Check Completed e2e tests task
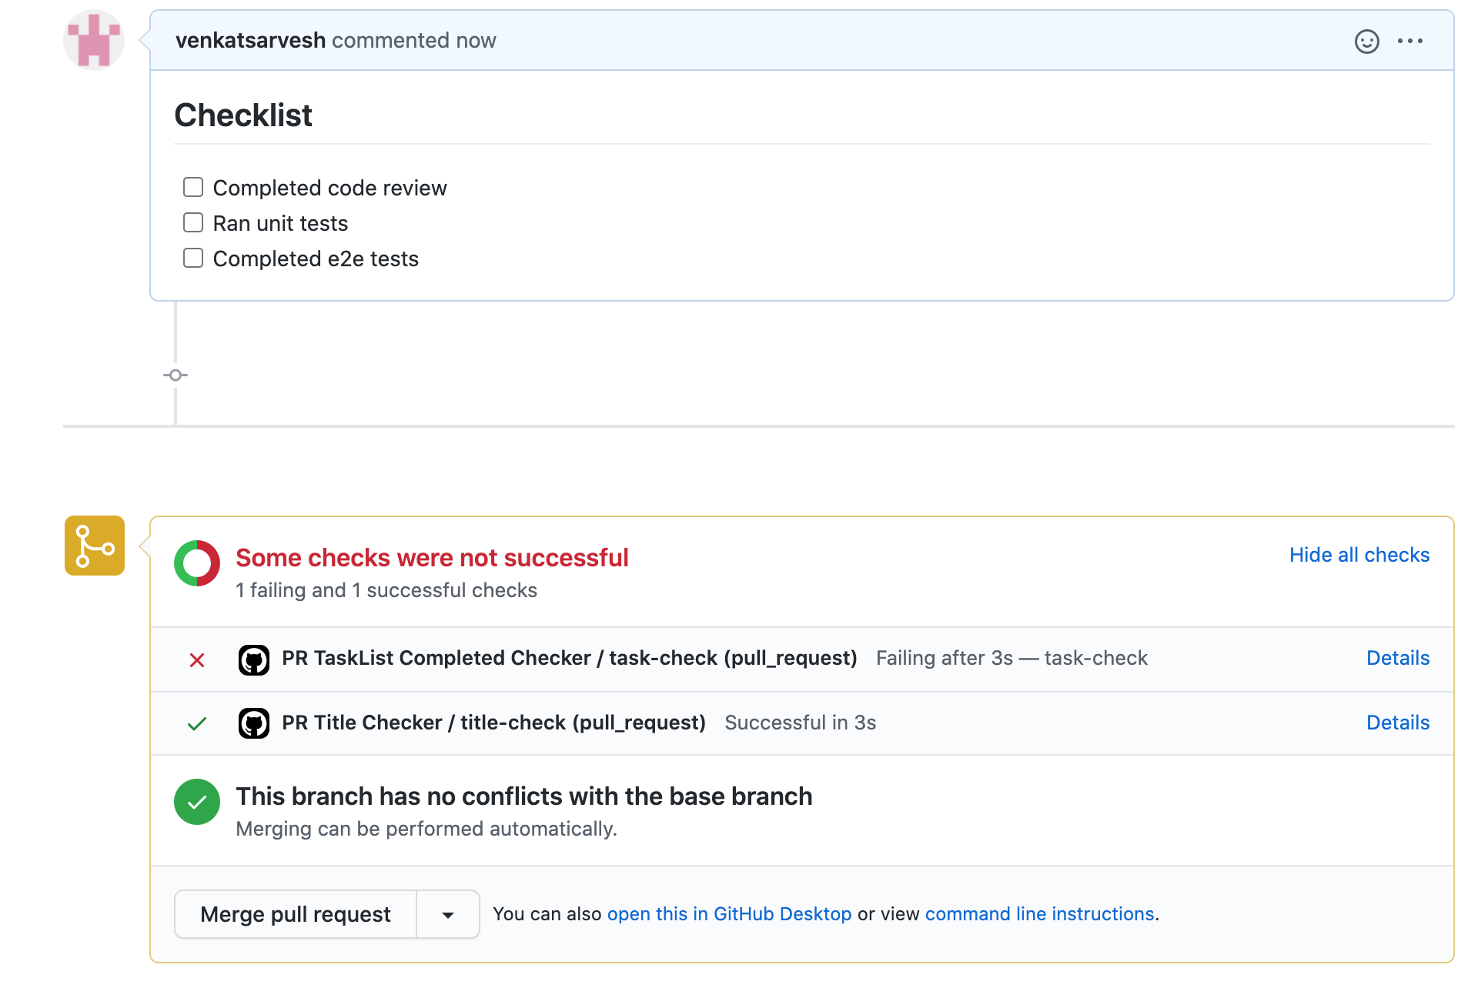This screenshot has width=1478, height=988. pyautogui.click(x=193, y=258)
